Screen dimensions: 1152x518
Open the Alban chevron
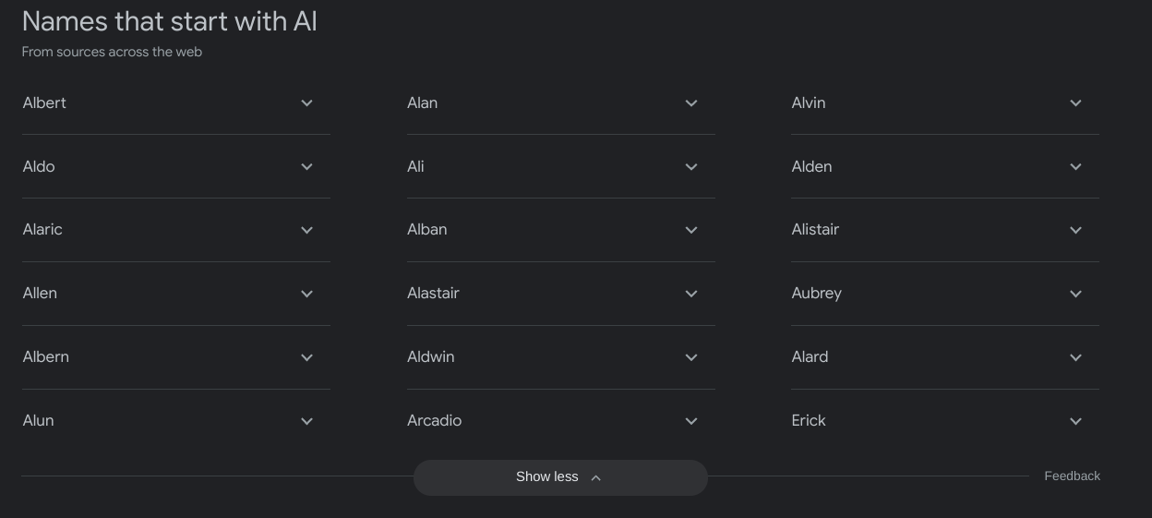[x=690, y=230]
